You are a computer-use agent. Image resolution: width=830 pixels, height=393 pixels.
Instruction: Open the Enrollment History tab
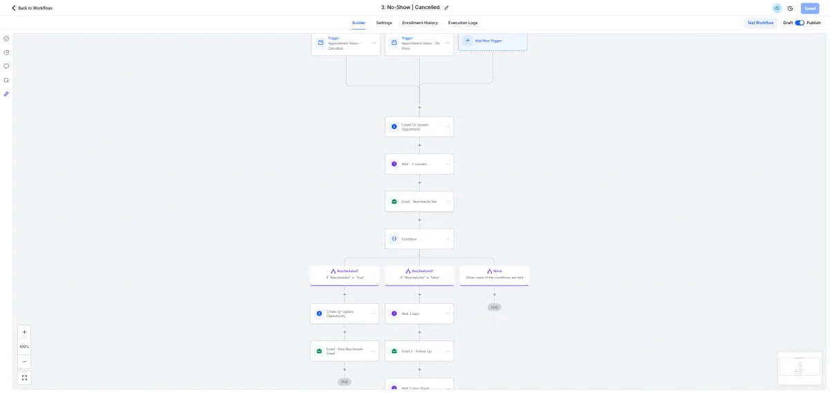click(420, 23)
